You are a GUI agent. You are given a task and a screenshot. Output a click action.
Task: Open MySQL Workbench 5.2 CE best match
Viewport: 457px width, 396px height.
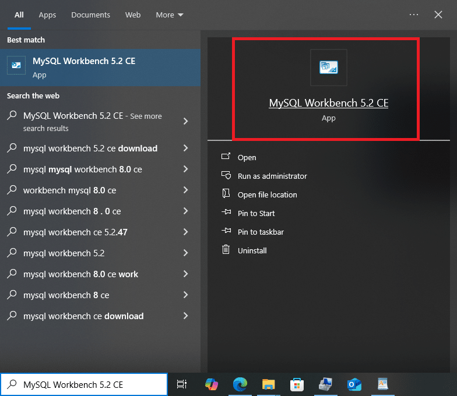point(100,68)
